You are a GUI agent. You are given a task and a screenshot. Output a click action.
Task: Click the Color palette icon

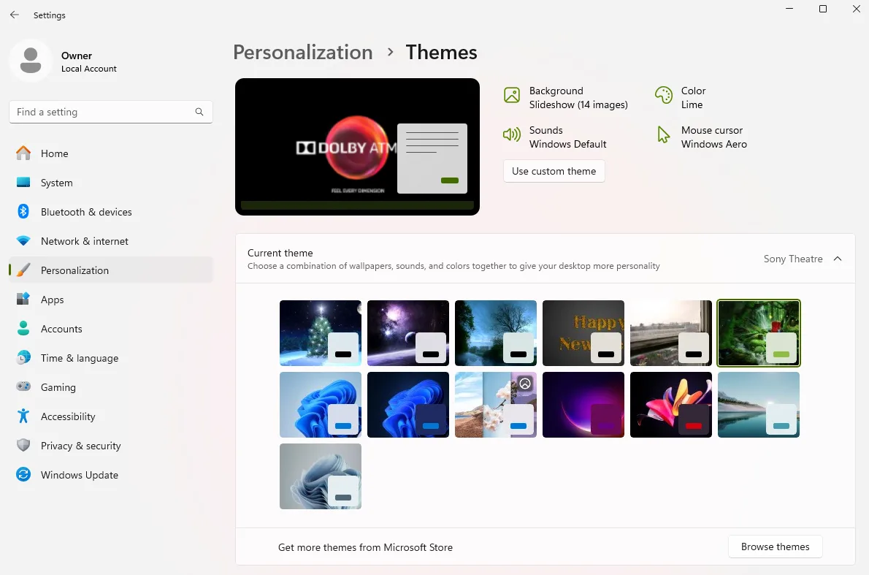click(x=663, y=95)
